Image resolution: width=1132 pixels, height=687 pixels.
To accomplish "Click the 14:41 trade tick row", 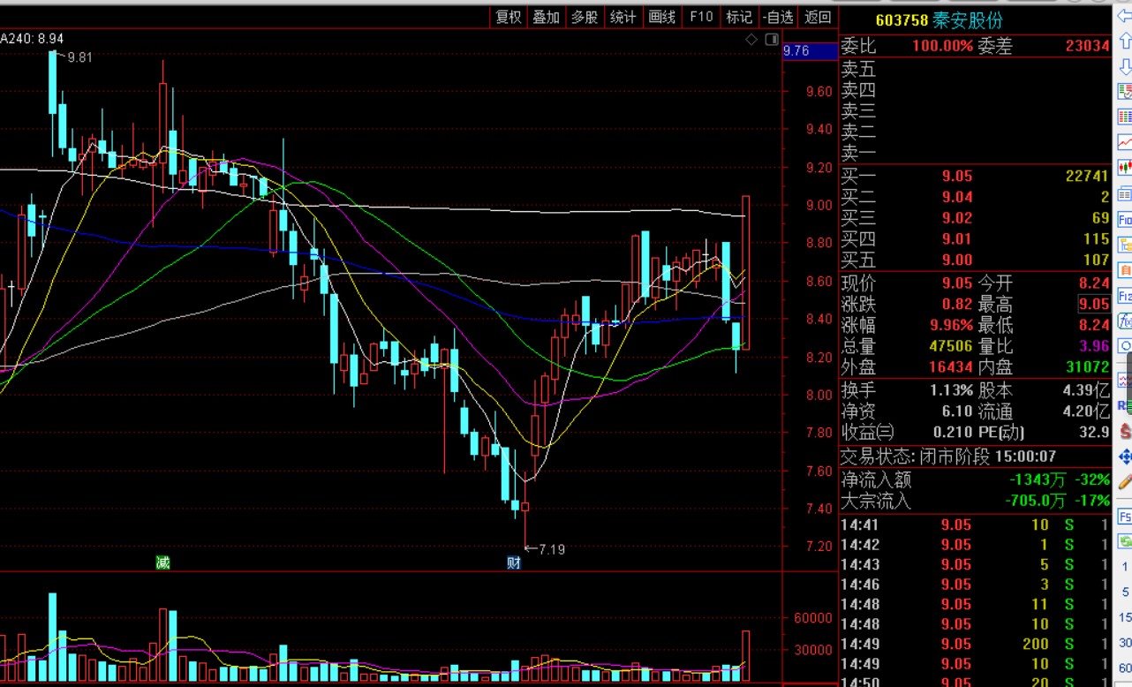I will pos(975,525).
